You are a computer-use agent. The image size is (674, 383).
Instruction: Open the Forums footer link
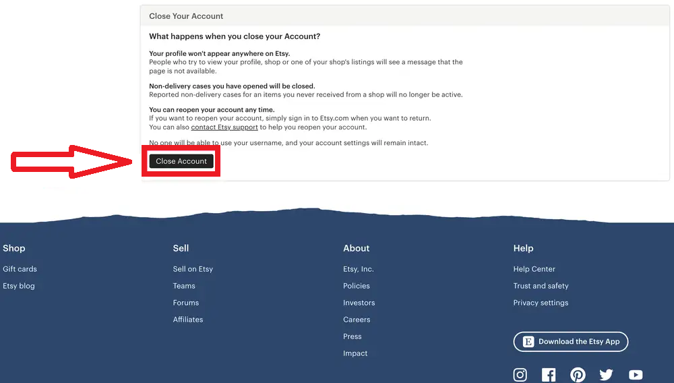coord(186,303)
